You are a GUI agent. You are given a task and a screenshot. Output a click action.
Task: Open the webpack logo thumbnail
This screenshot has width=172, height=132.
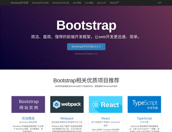click(67, 105)
